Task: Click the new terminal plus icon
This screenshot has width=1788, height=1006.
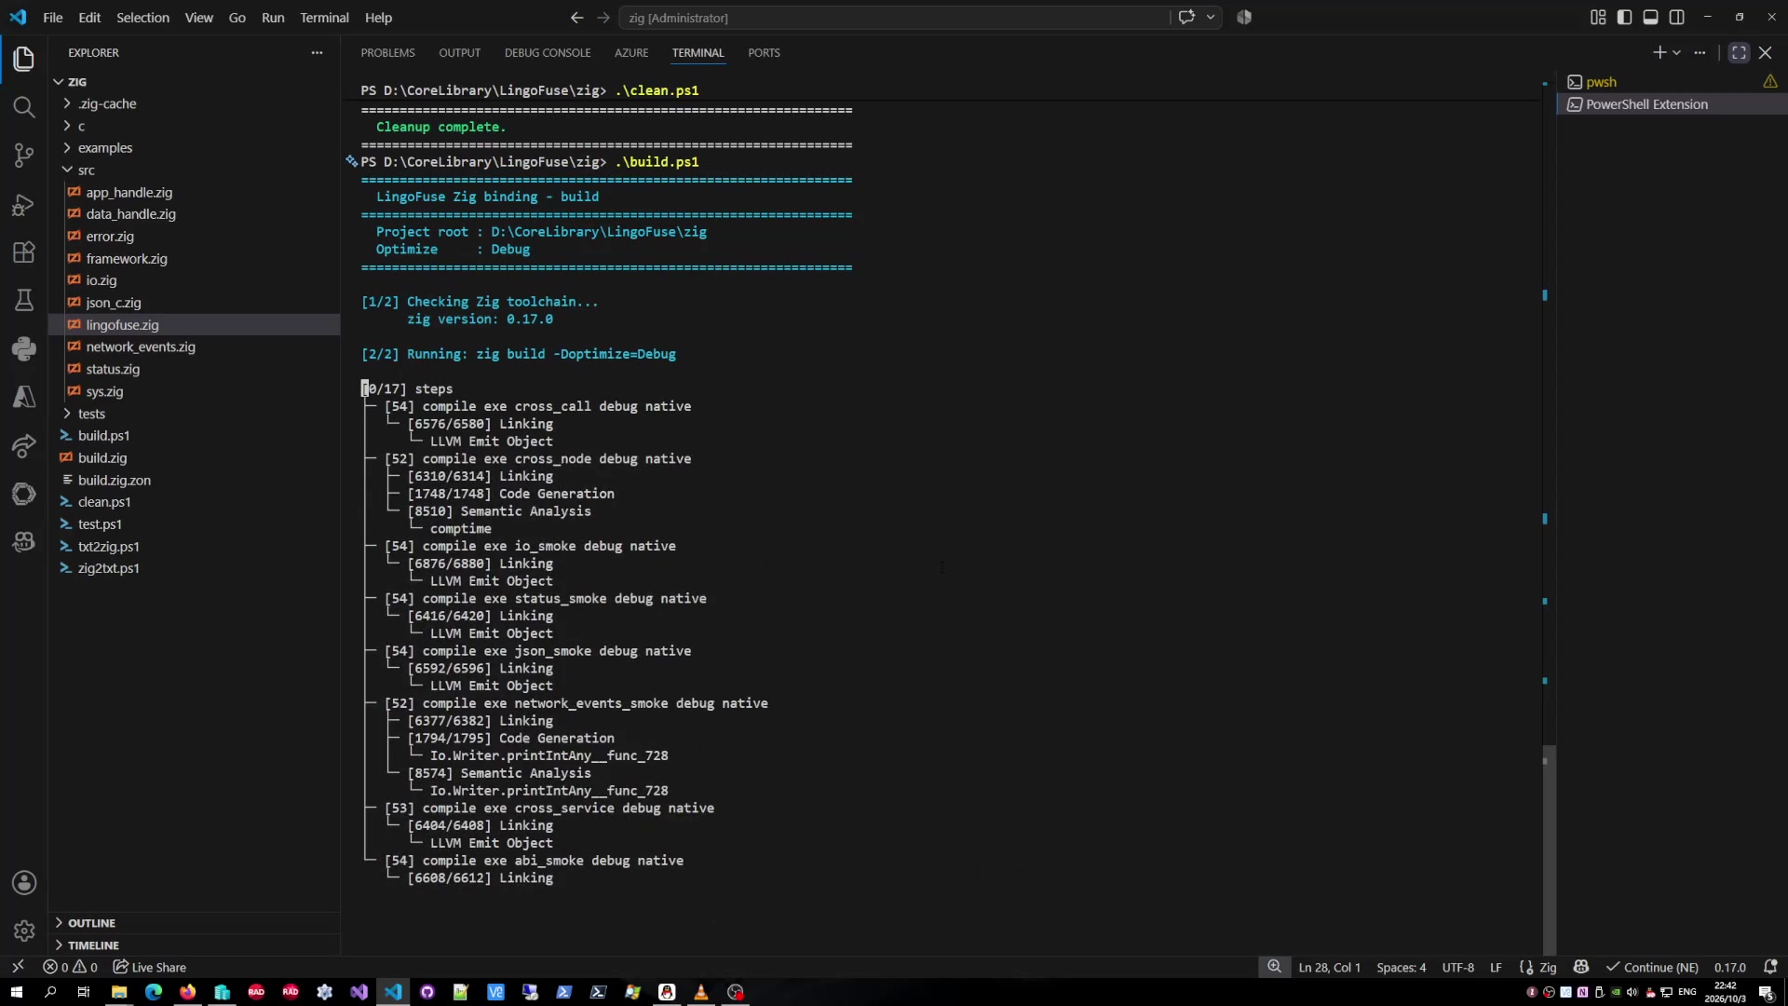Action: [x=1659, y=53]
